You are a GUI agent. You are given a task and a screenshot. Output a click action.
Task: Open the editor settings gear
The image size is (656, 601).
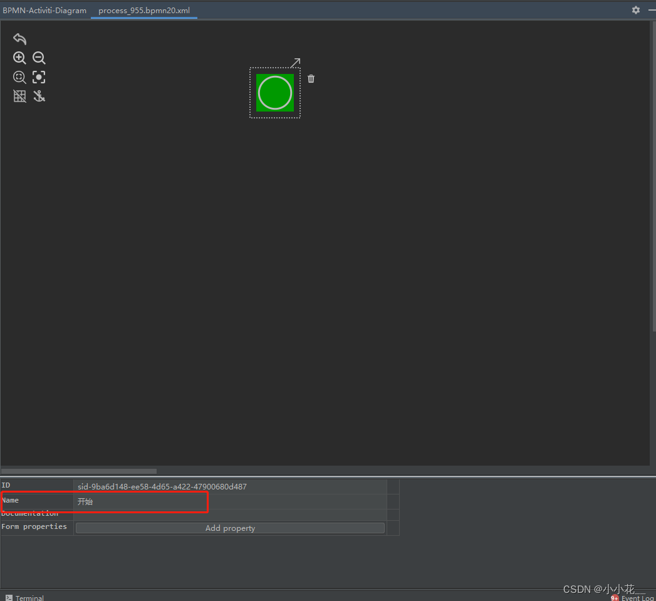pyautogui.click(x=635, y=10)
